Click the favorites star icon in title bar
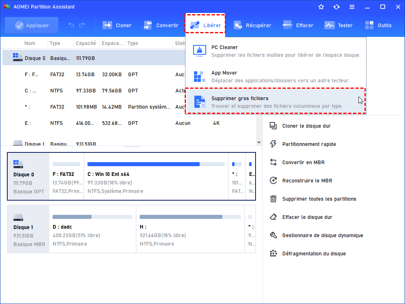 coord(321,7)
